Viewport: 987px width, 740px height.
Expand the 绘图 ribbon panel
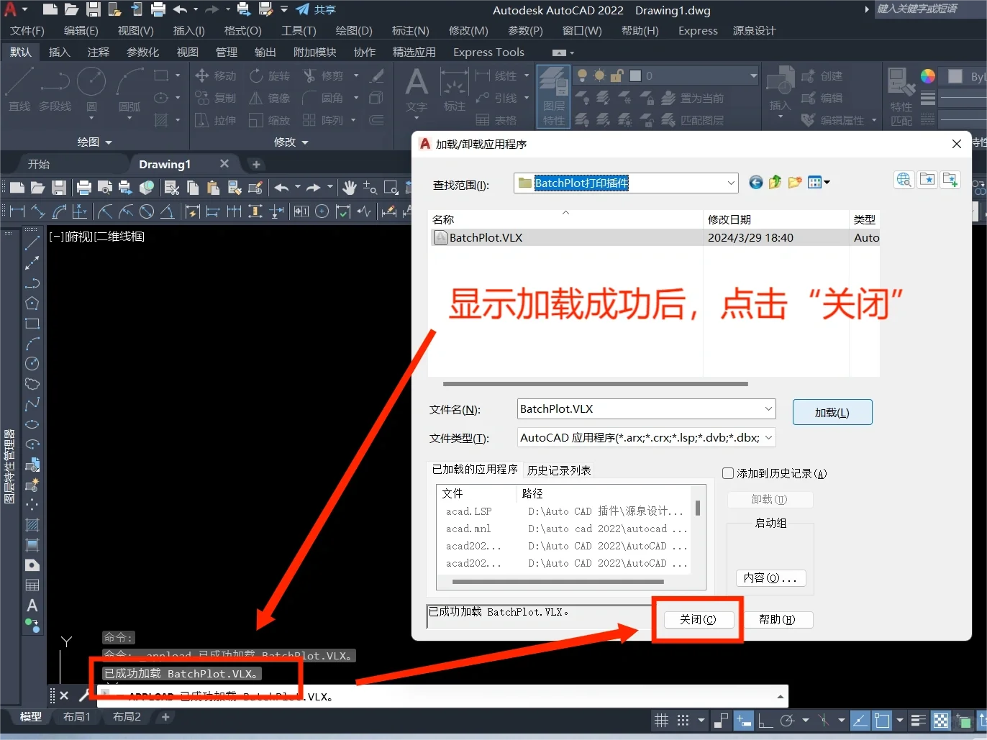point(95,142)
